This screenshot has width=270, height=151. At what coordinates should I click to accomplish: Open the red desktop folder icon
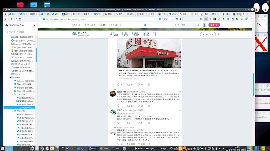coord(20,5)
